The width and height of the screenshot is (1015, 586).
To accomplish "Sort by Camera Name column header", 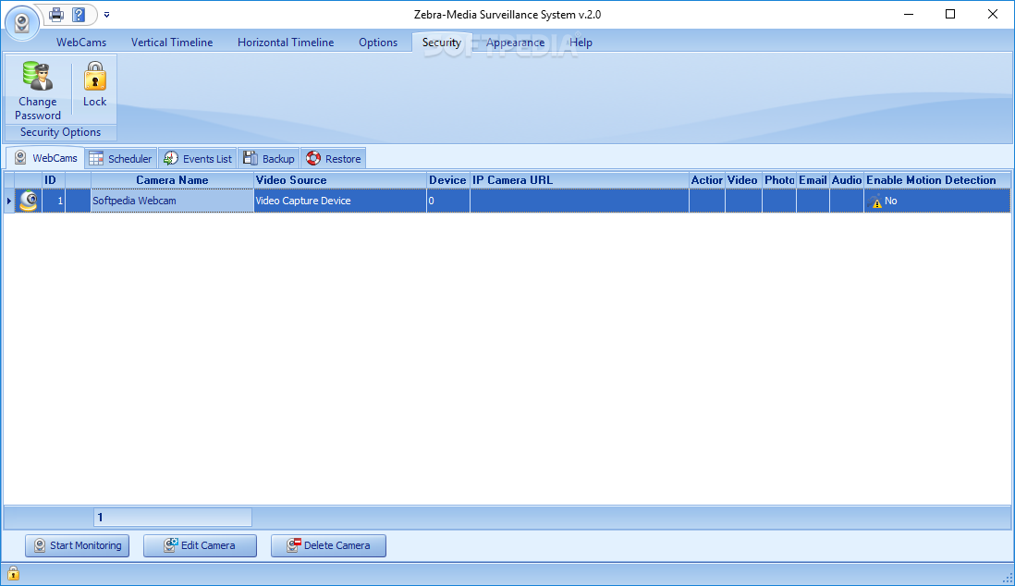I will point(172,180).
